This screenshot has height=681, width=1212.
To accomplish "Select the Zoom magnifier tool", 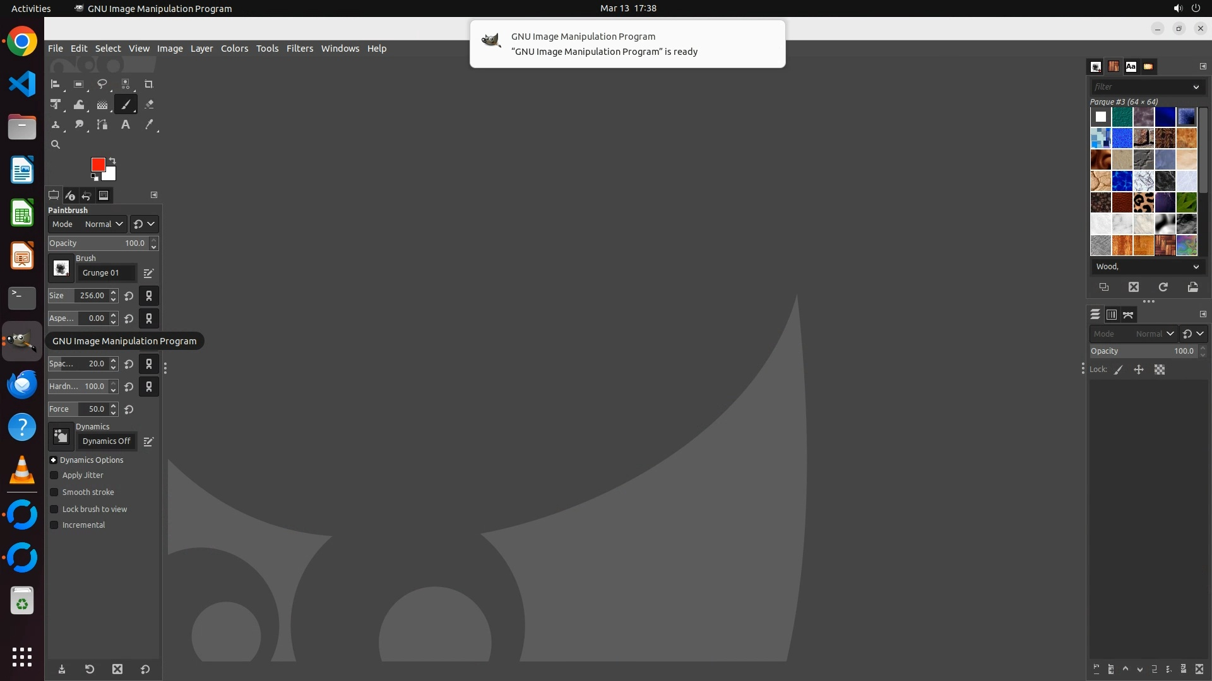I will pos(56,145).
